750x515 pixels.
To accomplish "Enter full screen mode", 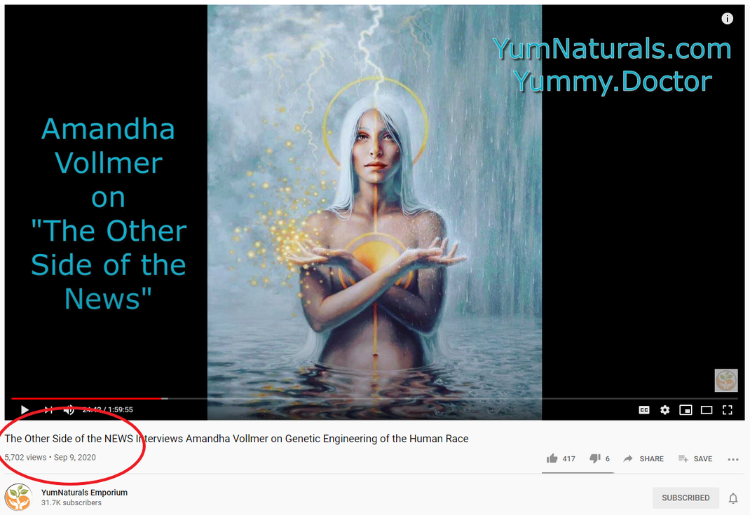I will [x=728, y=410].
